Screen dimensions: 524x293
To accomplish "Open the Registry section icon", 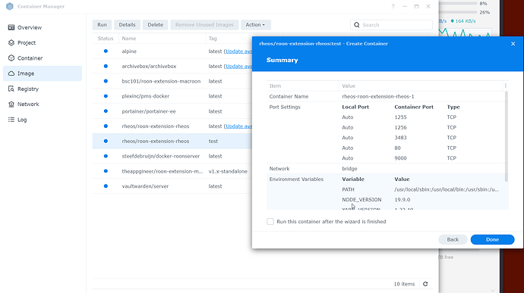I will 11,89.
